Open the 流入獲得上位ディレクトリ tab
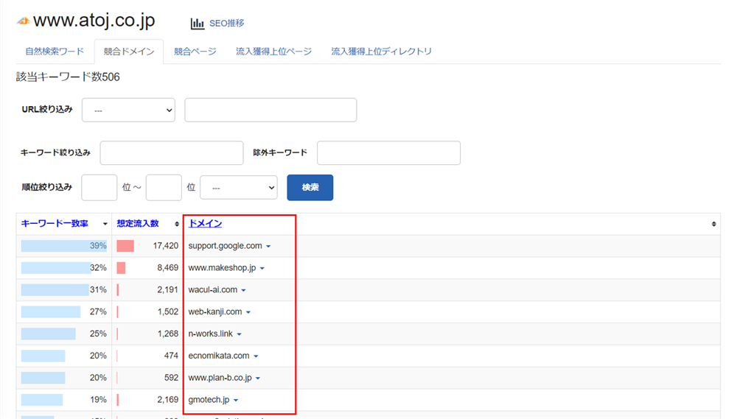The height and width of the screenshot is (419, 737). (x=381, y=52)
